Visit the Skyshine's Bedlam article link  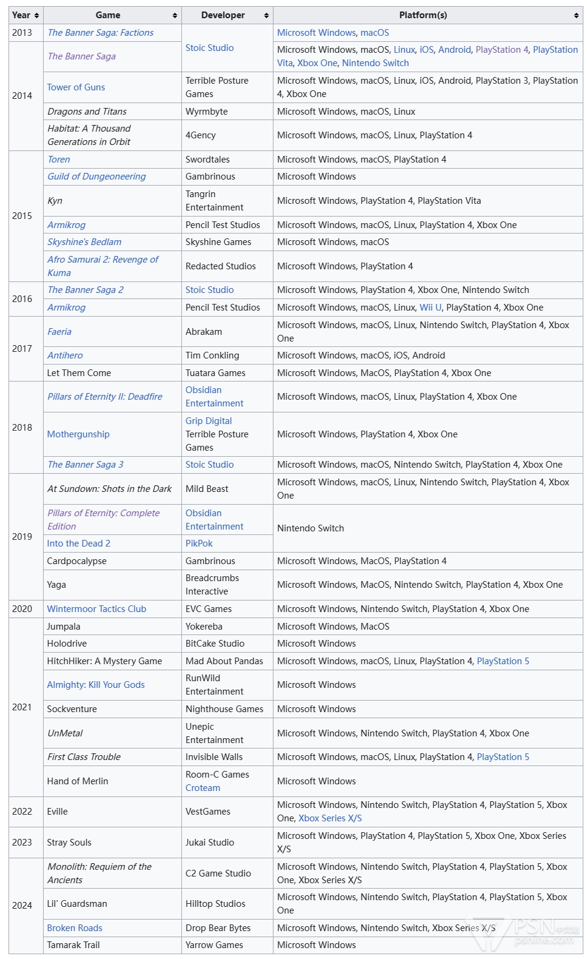tap(84, 242)
